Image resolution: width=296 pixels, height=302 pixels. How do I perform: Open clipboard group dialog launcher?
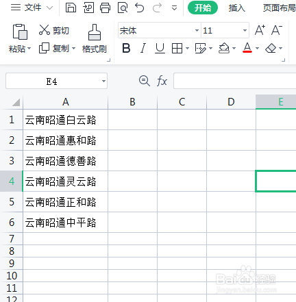pos(109,60)
